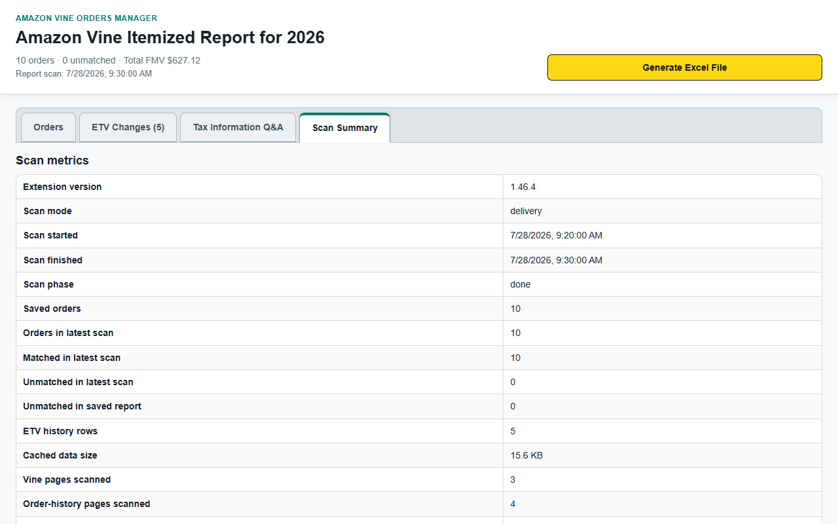Click the Matched in latest scan value
This screenshot has height=524, width=838.
click(516, 358)
